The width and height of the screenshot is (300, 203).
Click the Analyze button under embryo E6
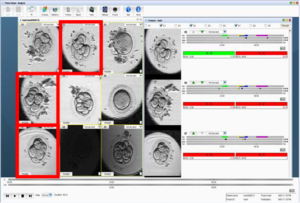click(x=108, y=122)
